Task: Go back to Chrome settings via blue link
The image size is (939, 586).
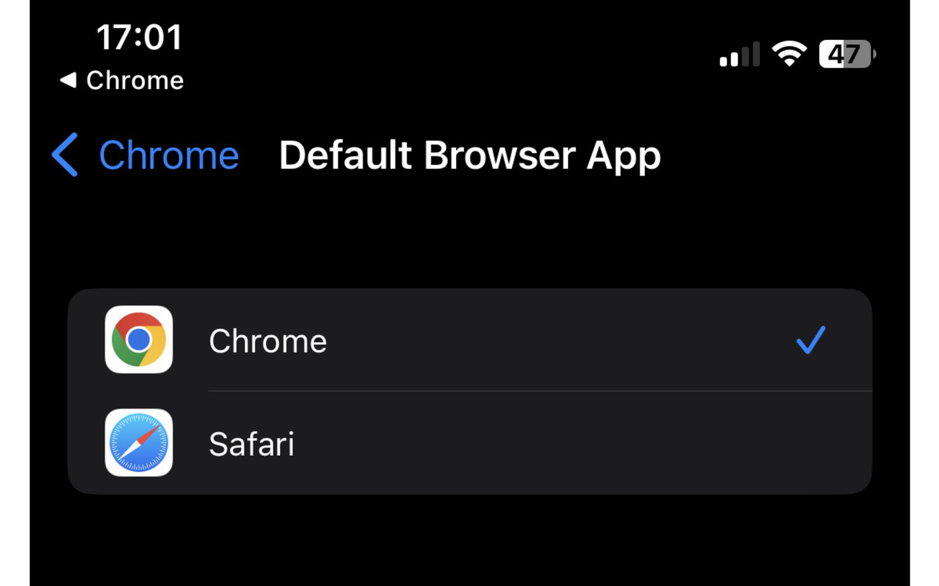Action: 169,155
